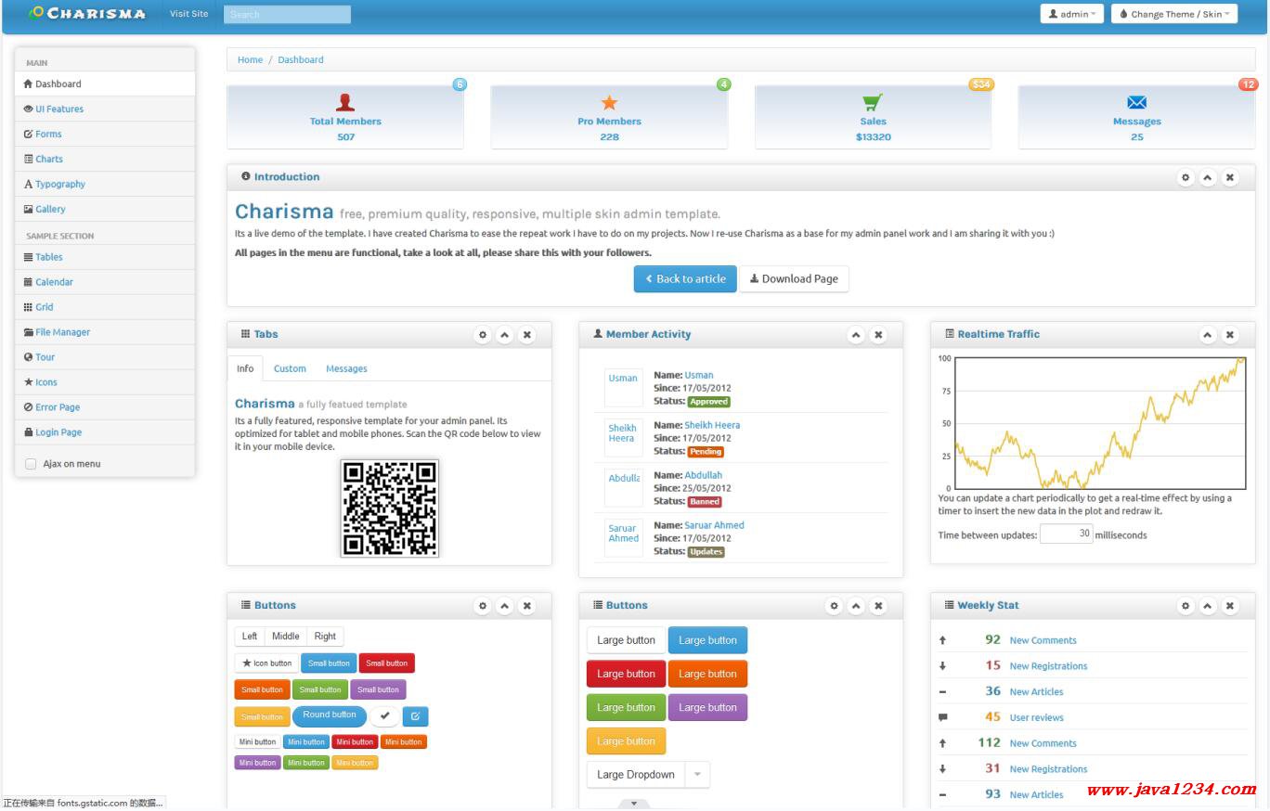
Task: Click the Sales shopping cart icon
Action: click(872, 102)
